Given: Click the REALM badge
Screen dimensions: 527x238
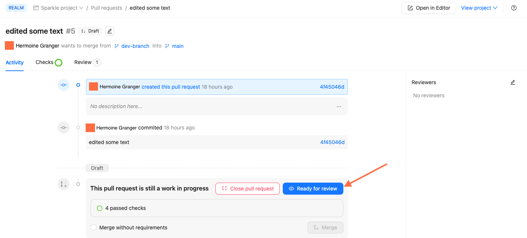Looking at the screenshot, I should point(16,7).
